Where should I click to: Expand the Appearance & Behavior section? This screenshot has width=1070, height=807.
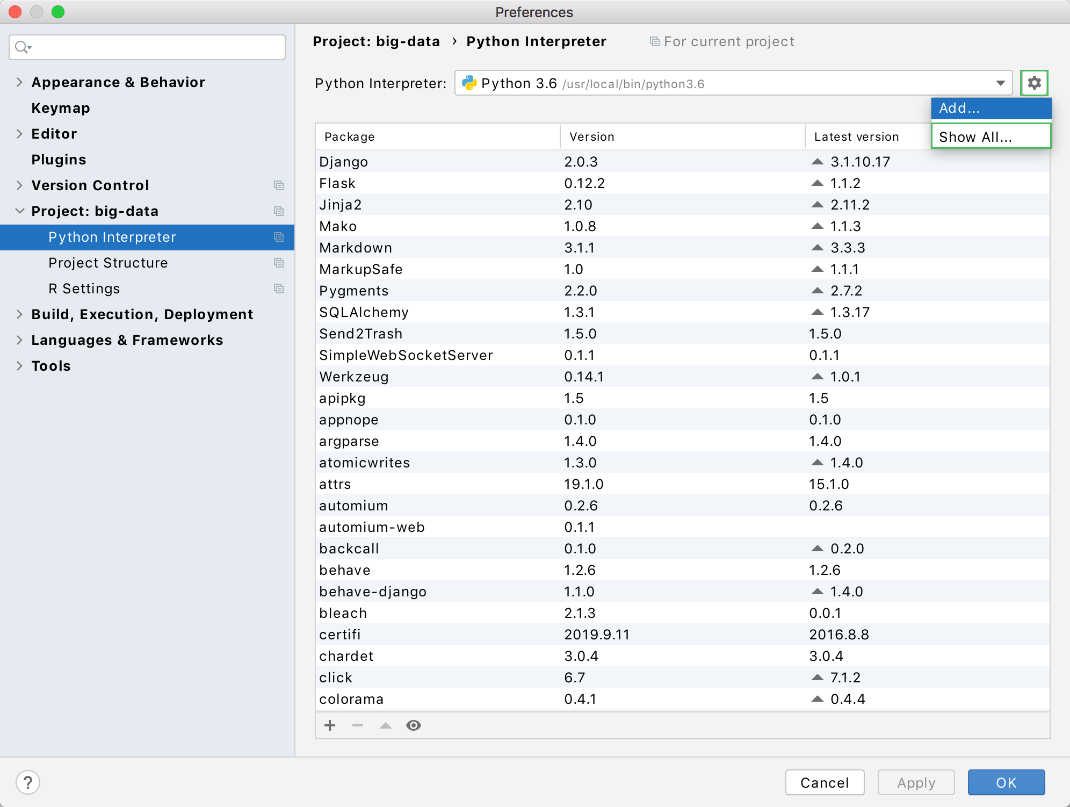coord(19,82)
